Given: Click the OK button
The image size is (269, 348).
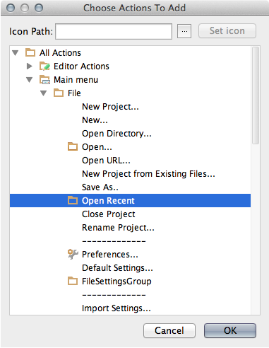Looking at the screenshot, I should tap(230, 330).
